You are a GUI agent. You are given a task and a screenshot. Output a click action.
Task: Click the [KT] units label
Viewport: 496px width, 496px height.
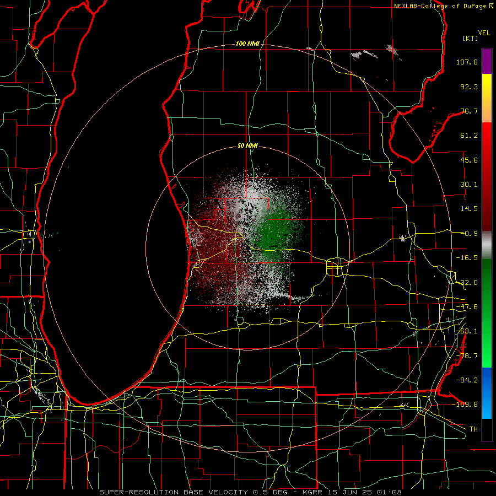[471, 38]
